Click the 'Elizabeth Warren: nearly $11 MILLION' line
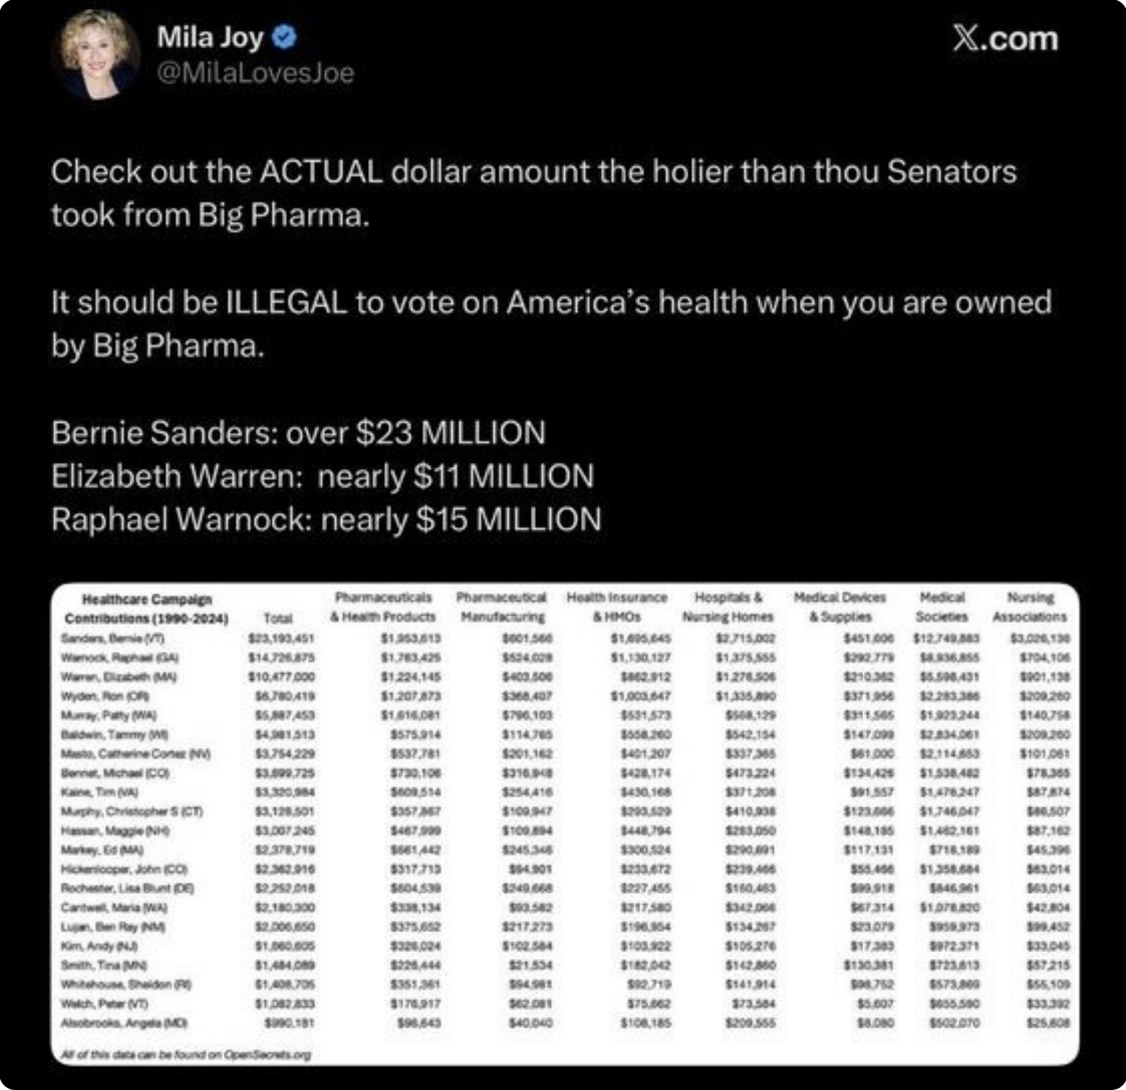Image resolution: width=1126 pixels, height=1090 pixels. coord(322,476)
